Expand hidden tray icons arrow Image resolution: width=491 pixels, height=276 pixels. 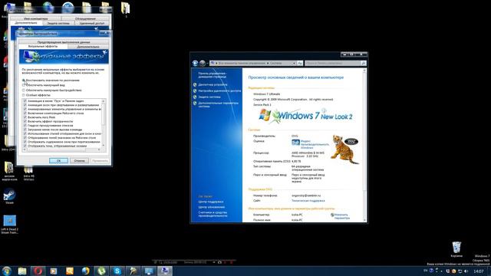[x=442, y=271]
